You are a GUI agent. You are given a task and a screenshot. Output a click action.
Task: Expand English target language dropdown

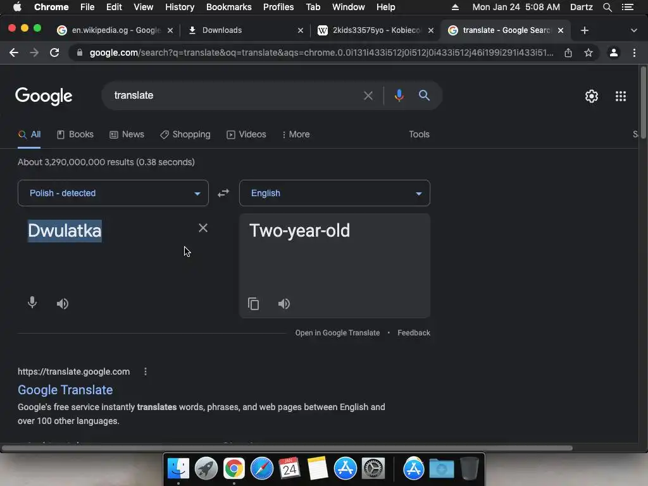[334, 193]
